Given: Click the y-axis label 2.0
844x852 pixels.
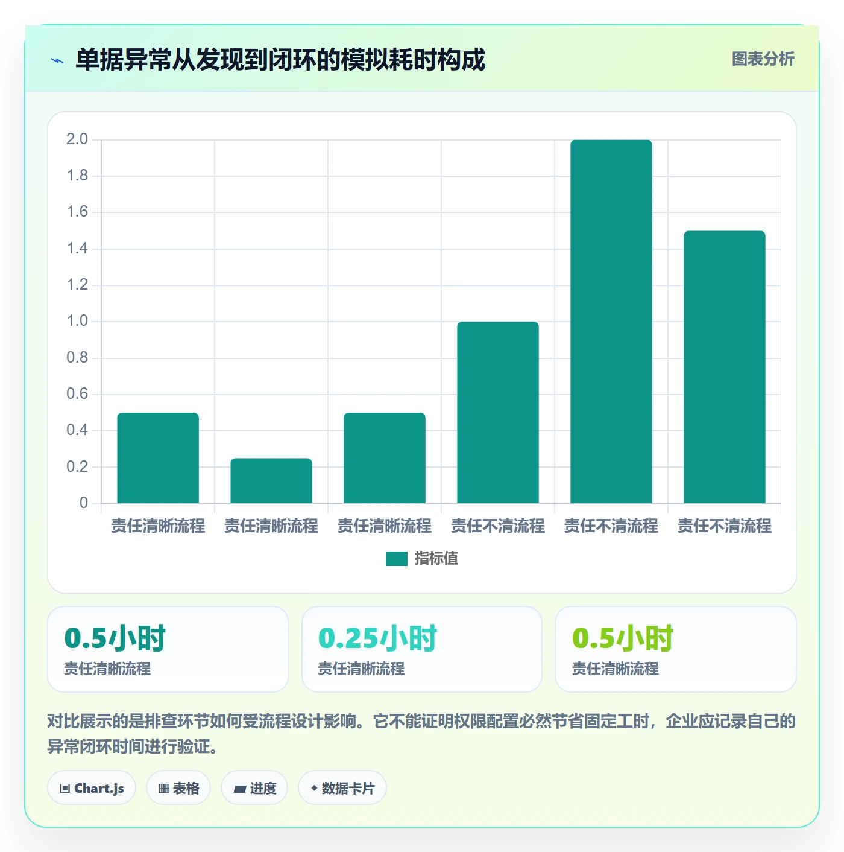Looking at the screenshot, I should click(x=77, y=139).
